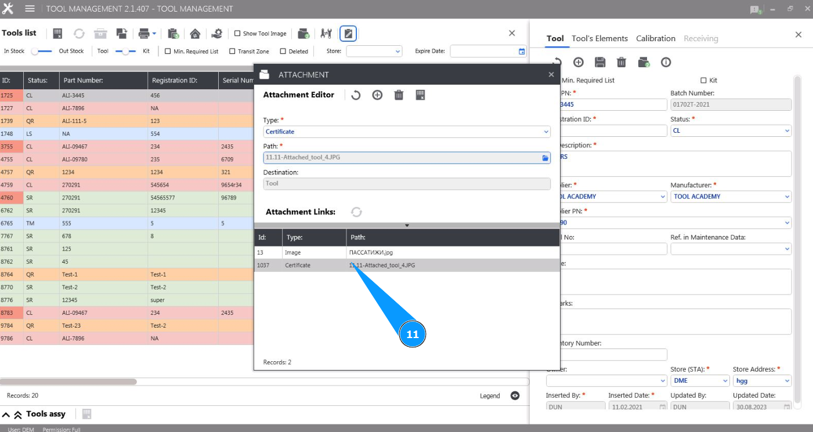Refresh the Attachment Links list

coord(356,212)
